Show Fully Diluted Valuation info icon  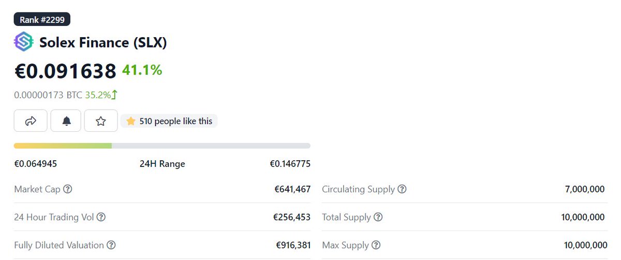tap(111, 245)
